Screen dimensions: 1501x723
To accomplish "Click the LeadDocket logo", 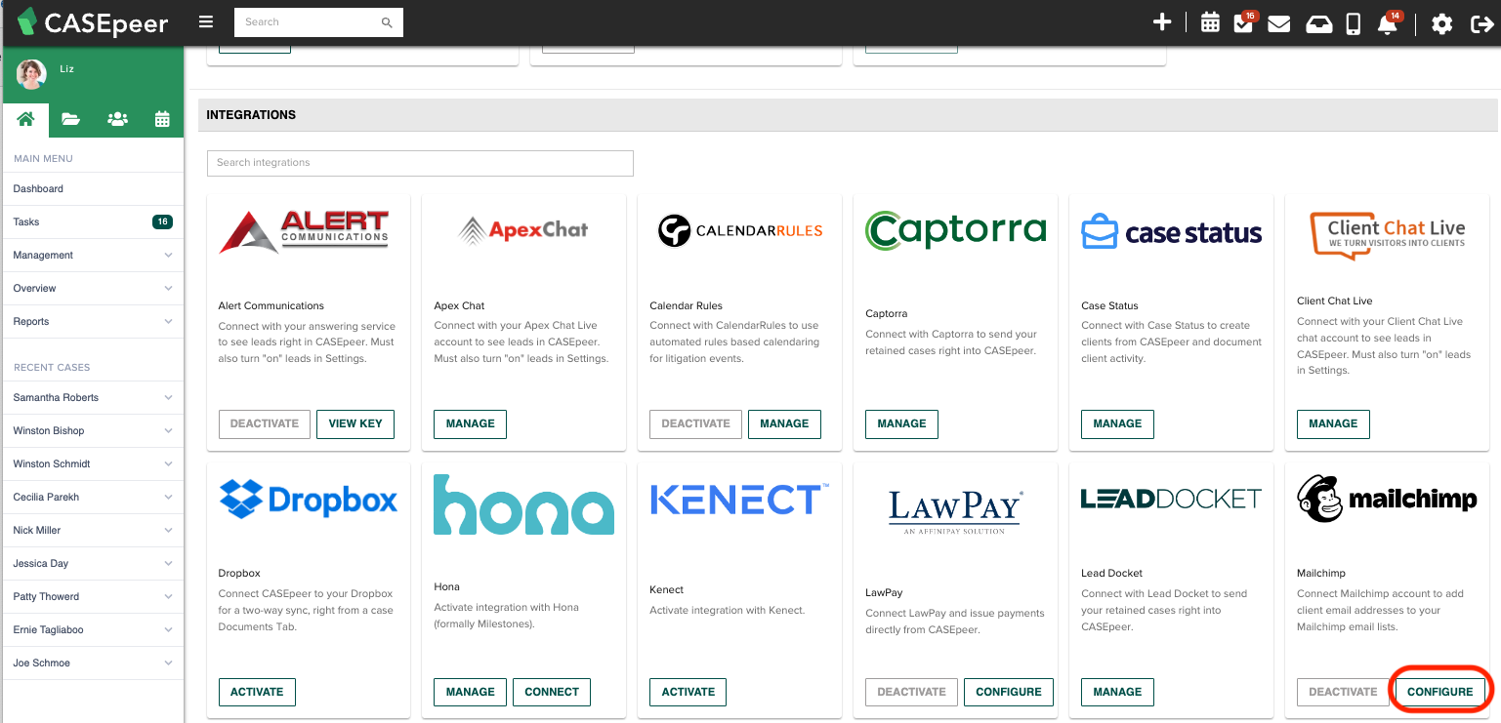I will tap(1172, 500).
